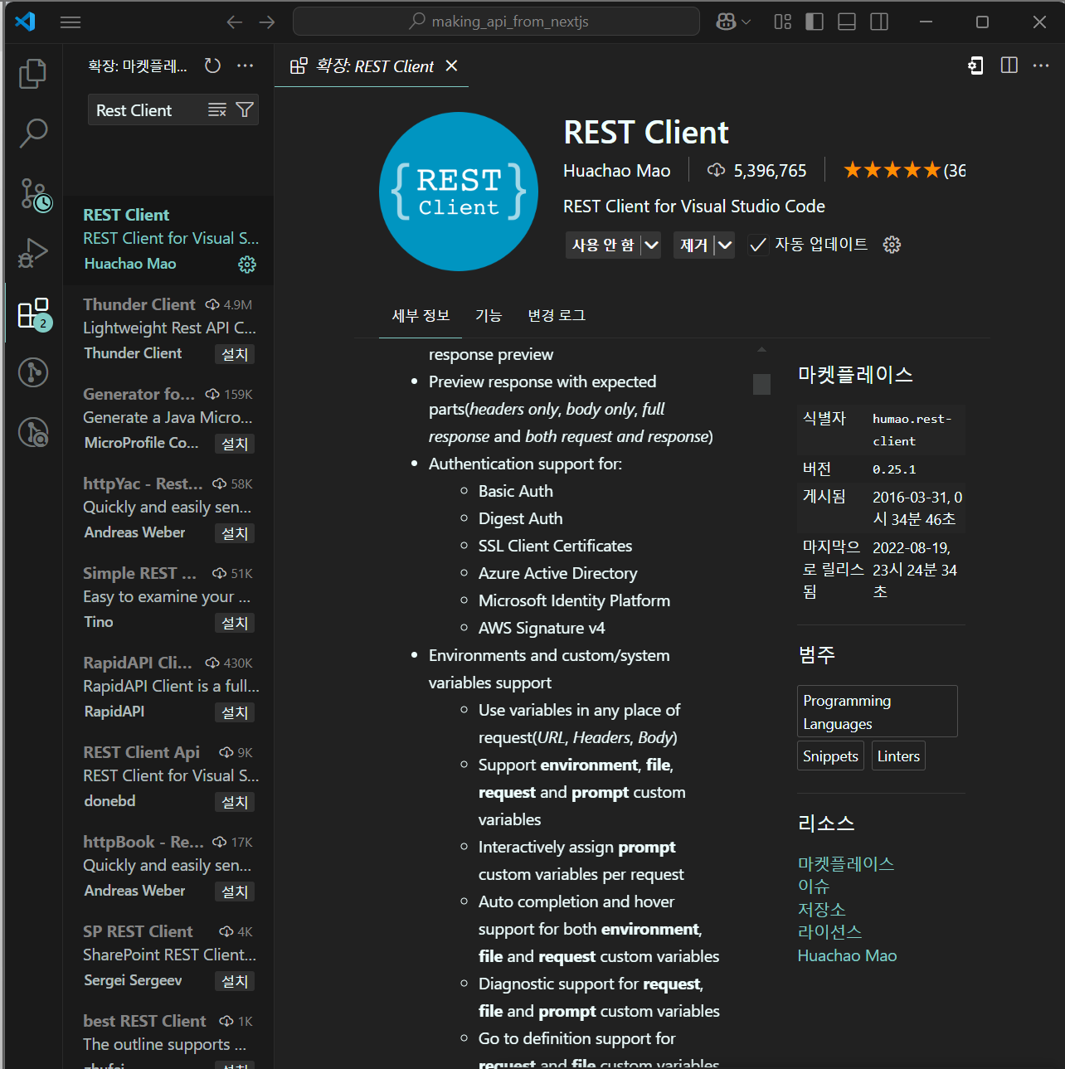Image resolution: width=1065 pixels, height=1069 pixels.
Task: Open the Explorer view in activity bar
Action: 33,73
